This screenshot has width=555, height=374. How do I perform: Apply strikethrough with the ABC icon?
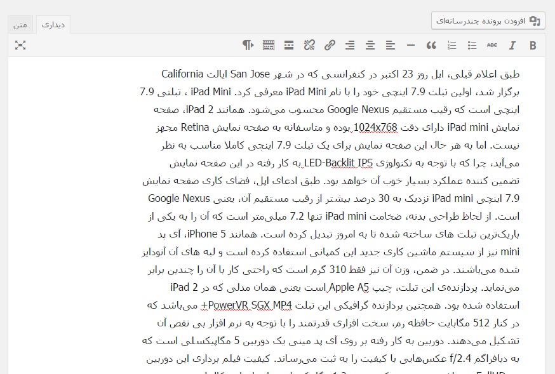[x=492, y=45]
